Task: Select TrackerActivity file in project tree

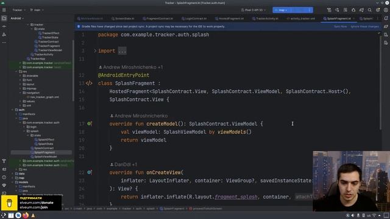Action: (43, 54)
